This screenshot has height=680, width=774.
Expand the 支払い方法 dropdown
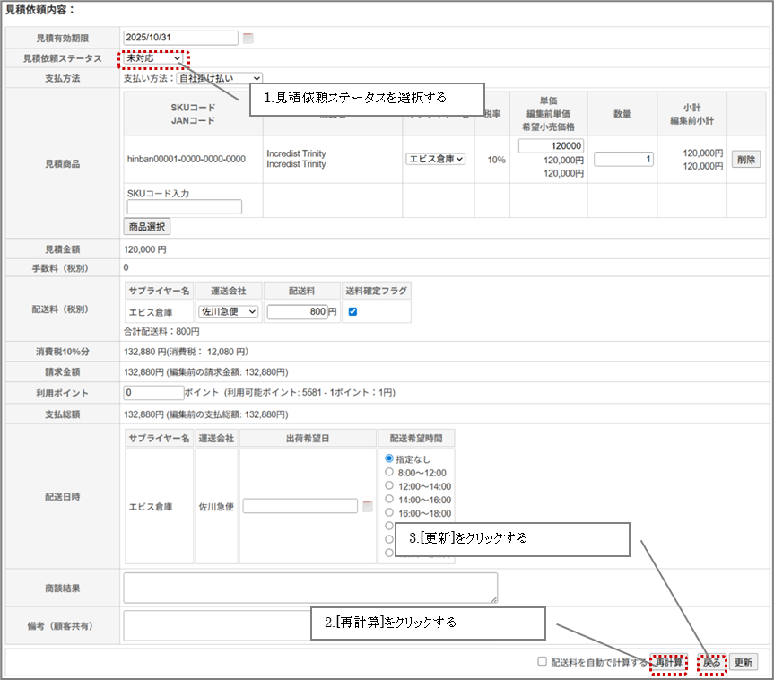(219, 79)
